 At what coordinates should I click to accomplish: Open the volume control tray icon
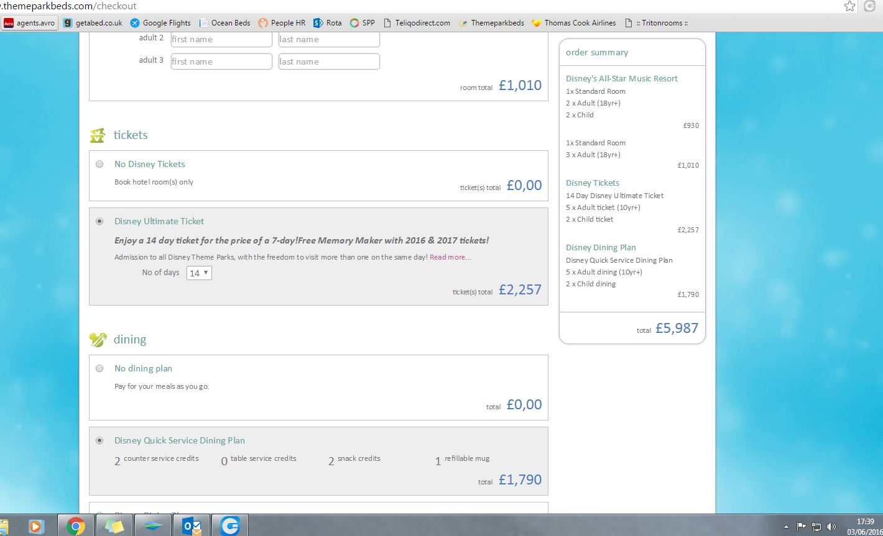tap(831, 527)
